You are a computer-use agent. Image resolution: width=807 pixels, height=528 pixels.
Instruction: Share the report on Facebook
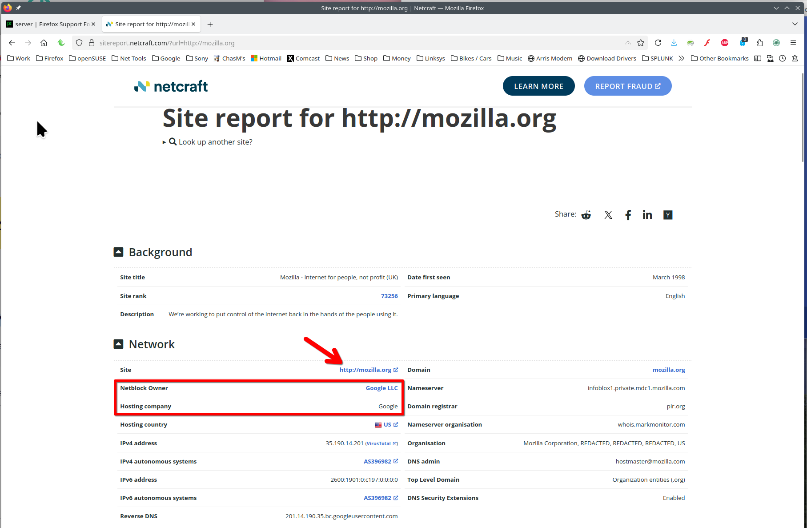click(628, 215)
